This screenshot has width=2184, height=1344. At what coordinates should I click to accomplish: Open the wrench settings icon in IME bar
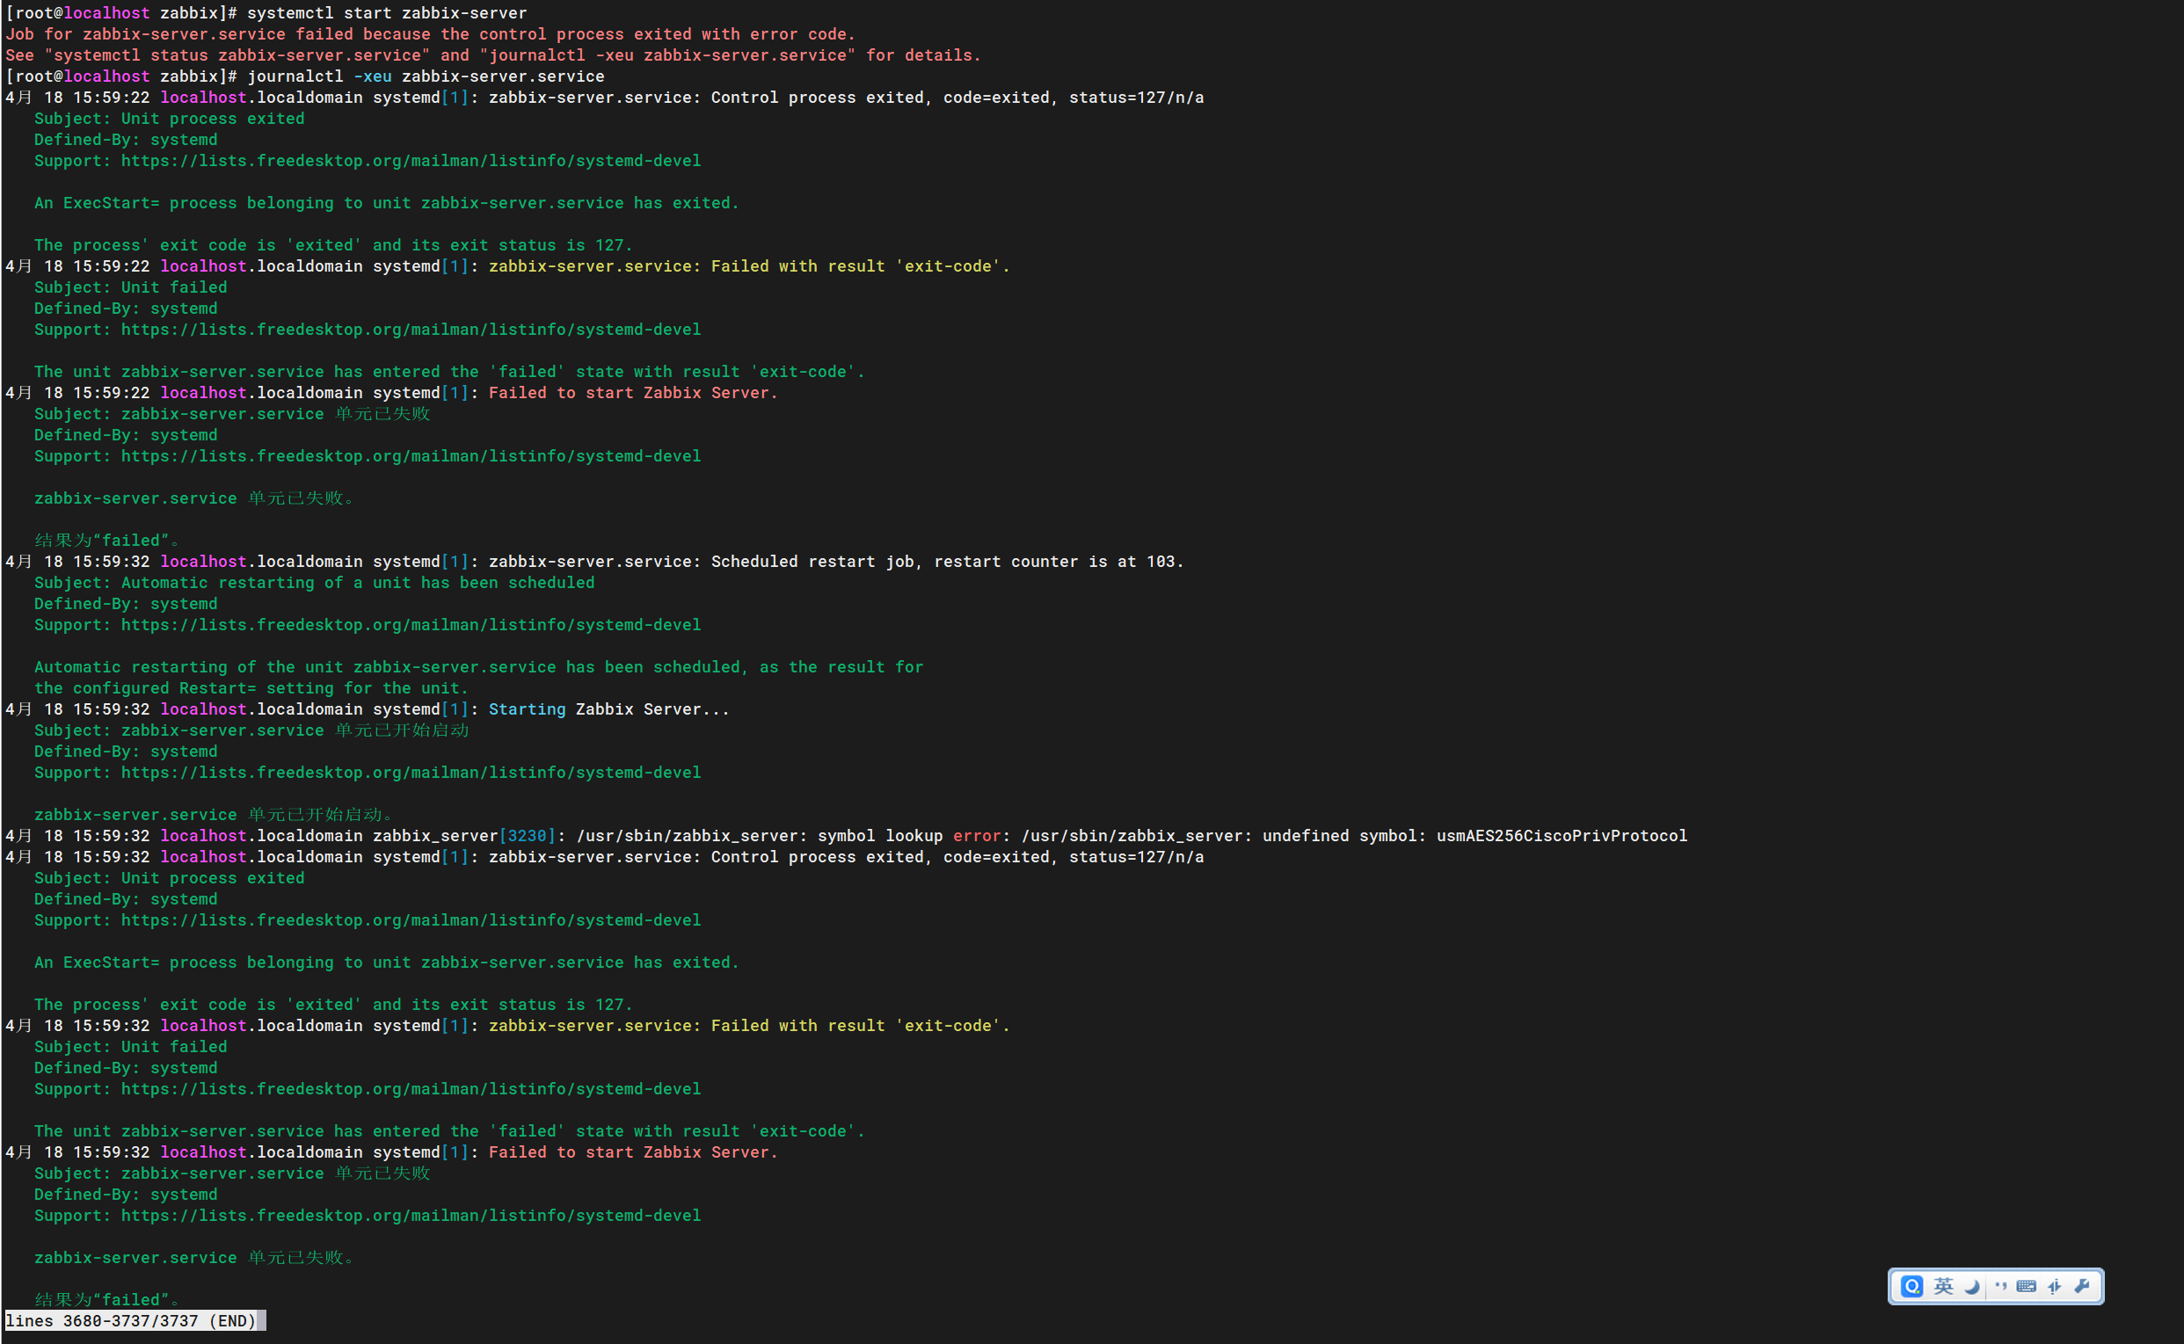pyautogui.click(x=2082, y=1286)
